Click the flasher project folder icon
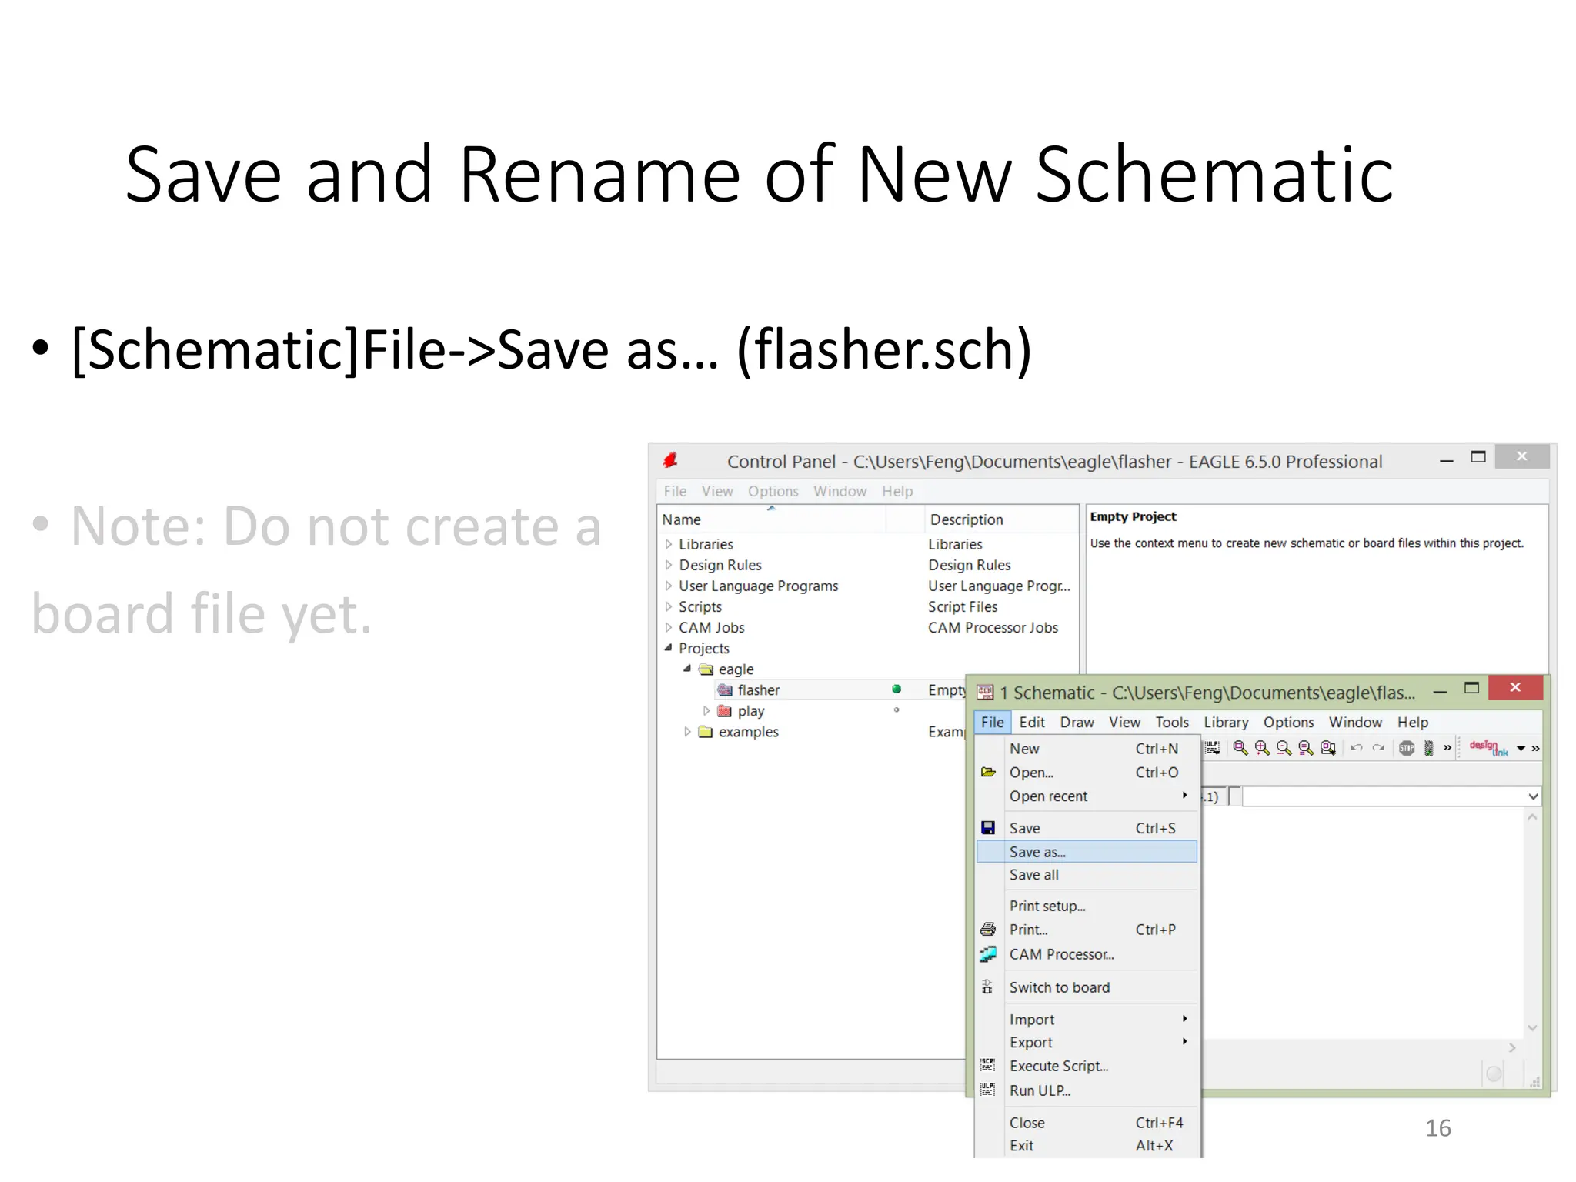This screenshot has width=1576, height=1182. [724, 689]
